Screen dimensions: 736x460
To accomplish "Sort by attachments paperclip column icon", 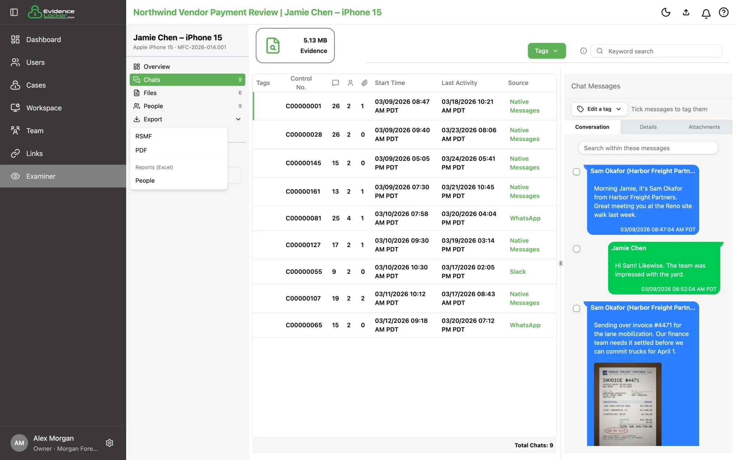I will pos(364,83).
